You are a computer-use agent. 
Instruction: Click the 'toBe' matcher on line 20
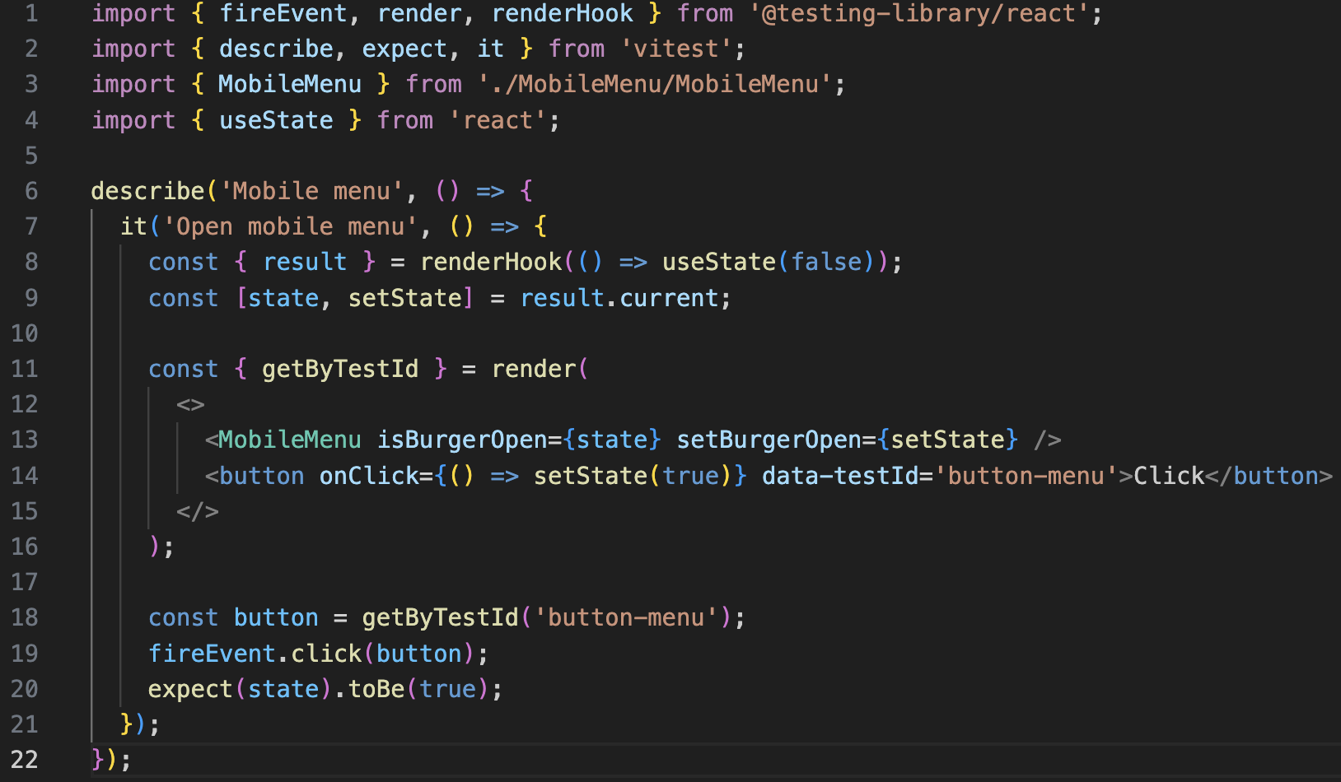[376, 689]
